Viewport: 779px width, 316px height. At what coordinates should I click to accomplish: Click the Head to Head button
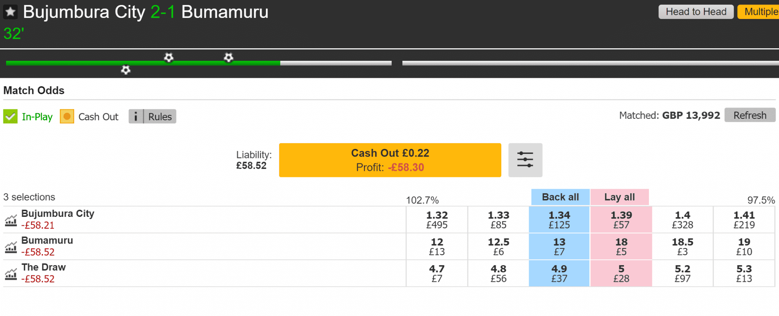tap(696, 12)
